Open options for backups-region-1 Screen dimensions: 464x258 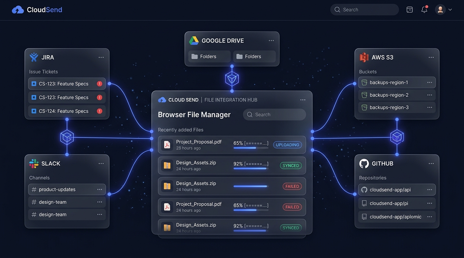click(430, 82)
